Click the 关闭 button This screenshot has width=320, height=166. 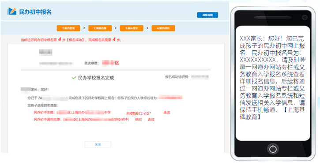(x=98, y=144)
